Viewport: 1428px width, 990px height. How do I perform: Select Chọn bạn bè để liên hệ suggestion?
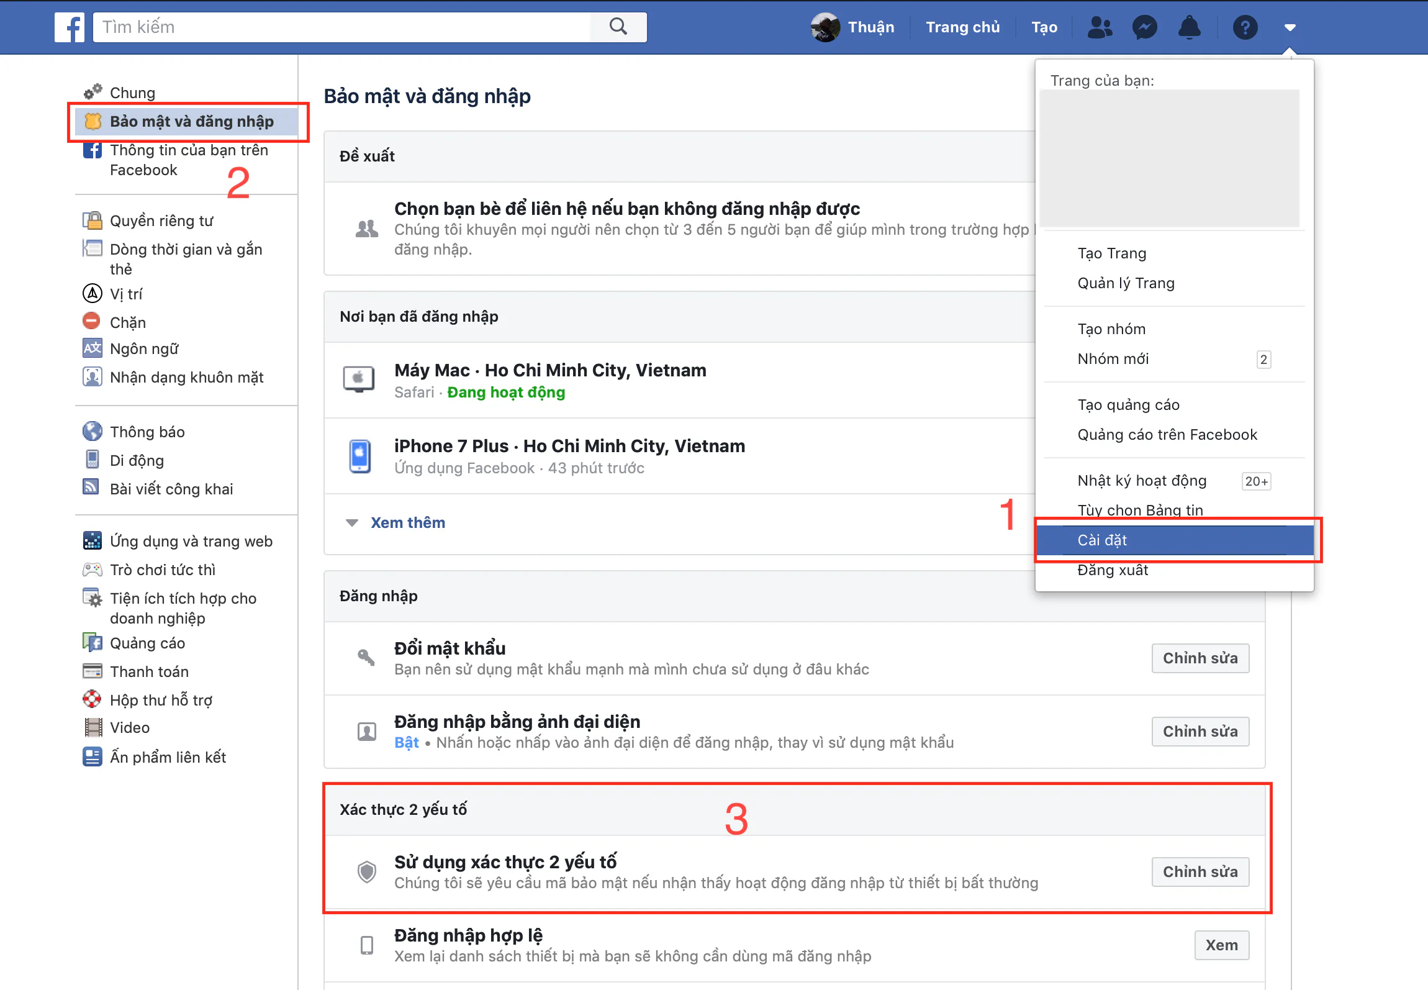(x=627, y=209)
